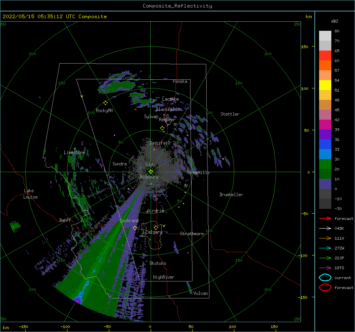
Task: Click the yellow diamond marker under Cochrane
Action: pyautogui.click(x=135, y=228)
